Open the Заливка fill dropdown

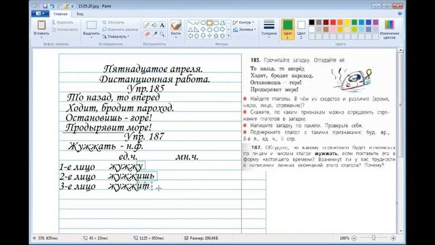pos(245,29)
